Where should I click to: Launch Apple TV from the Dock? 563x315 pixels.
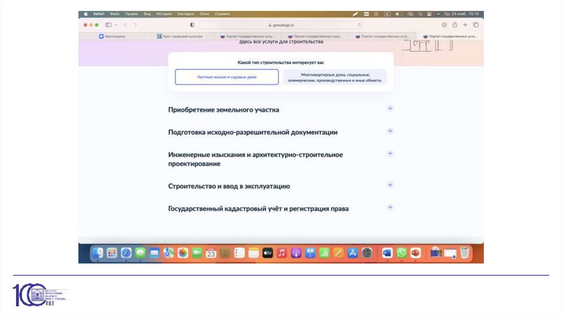tap(268, 253)
